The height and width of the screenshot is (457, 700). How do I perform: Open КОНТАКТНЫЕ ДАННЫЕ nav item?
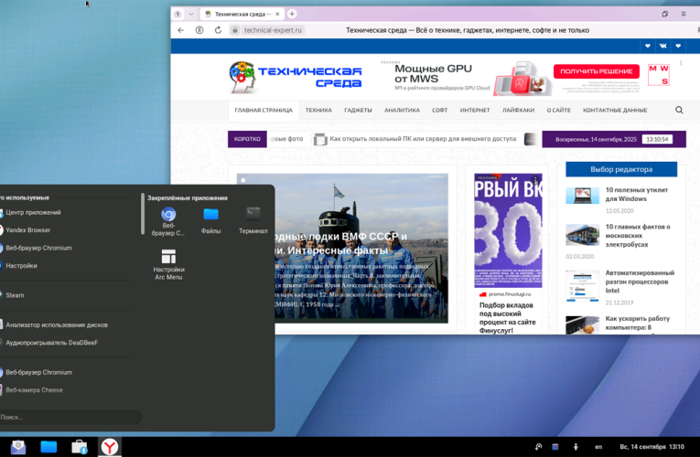tap(615, 110)
